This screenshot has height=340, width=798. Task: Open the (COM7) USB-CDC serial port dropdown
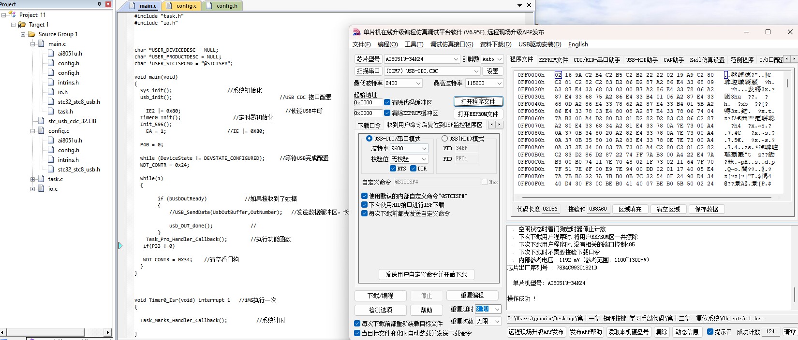[x=476, y=71]
